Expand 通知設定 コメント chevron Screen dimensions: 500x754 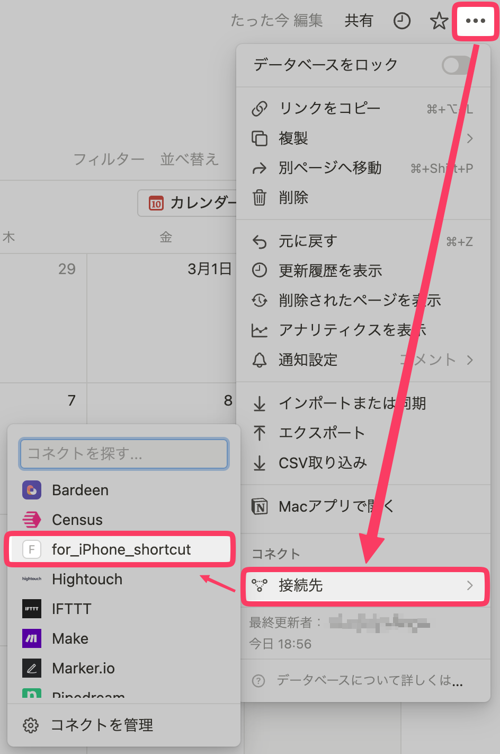click(x=470, y=360)
